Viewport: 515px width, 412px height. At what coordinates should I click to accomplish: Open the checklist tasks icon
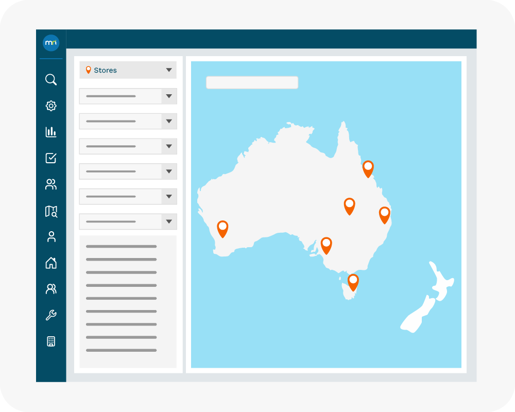point(51,158)
